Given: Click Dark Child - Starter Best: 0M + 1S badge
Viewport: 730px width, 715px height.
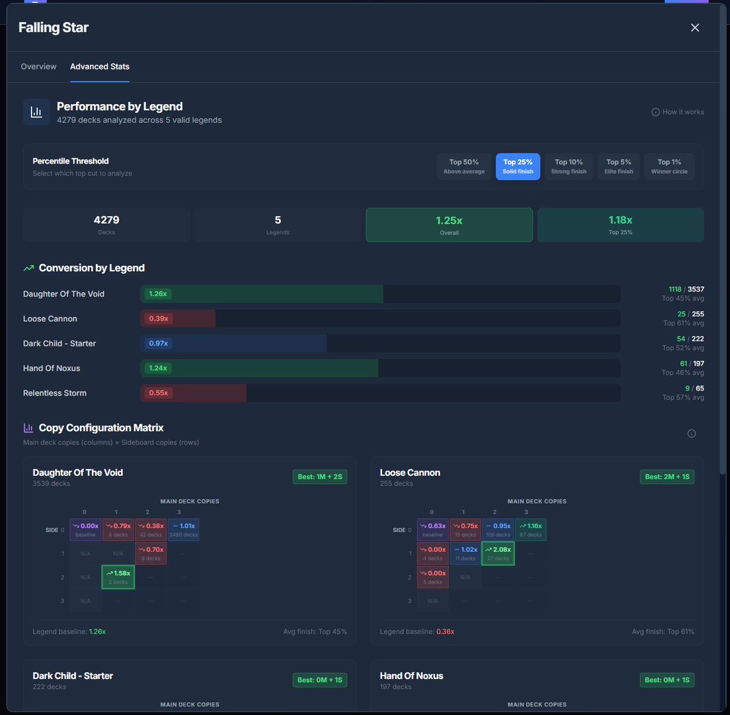Looking at the screenshot, I should pos(320,680).
